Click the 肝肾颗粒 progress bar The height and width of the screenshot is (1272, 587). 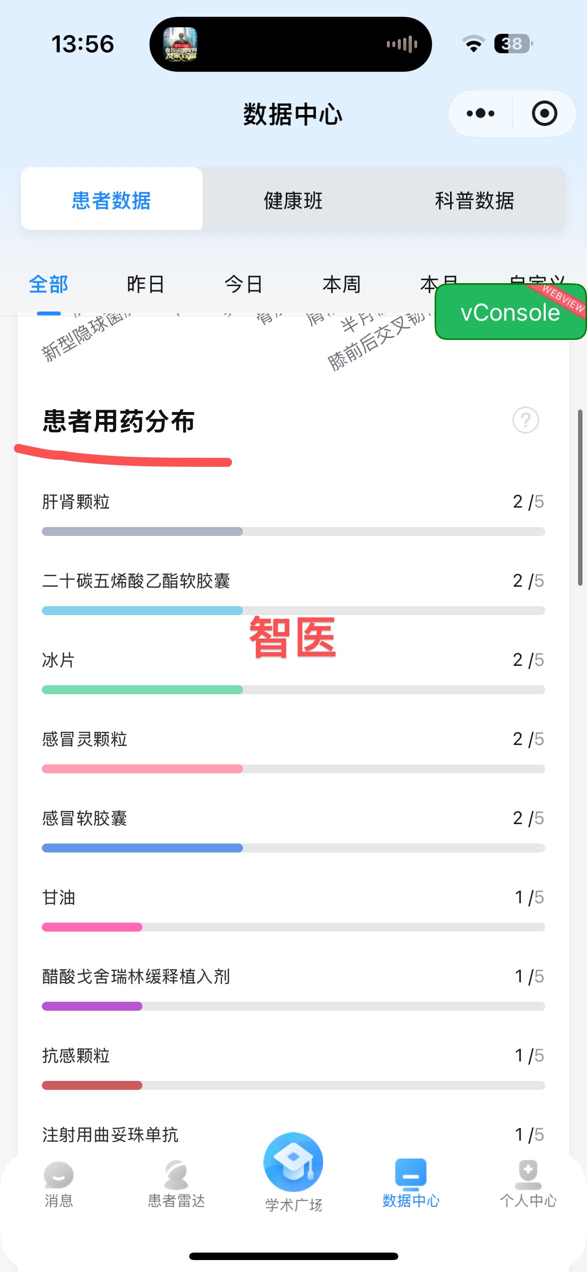293,531
